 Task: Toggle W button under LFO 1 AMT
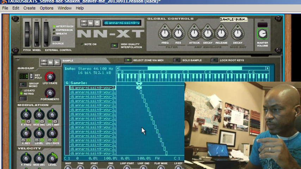[50, 121]
